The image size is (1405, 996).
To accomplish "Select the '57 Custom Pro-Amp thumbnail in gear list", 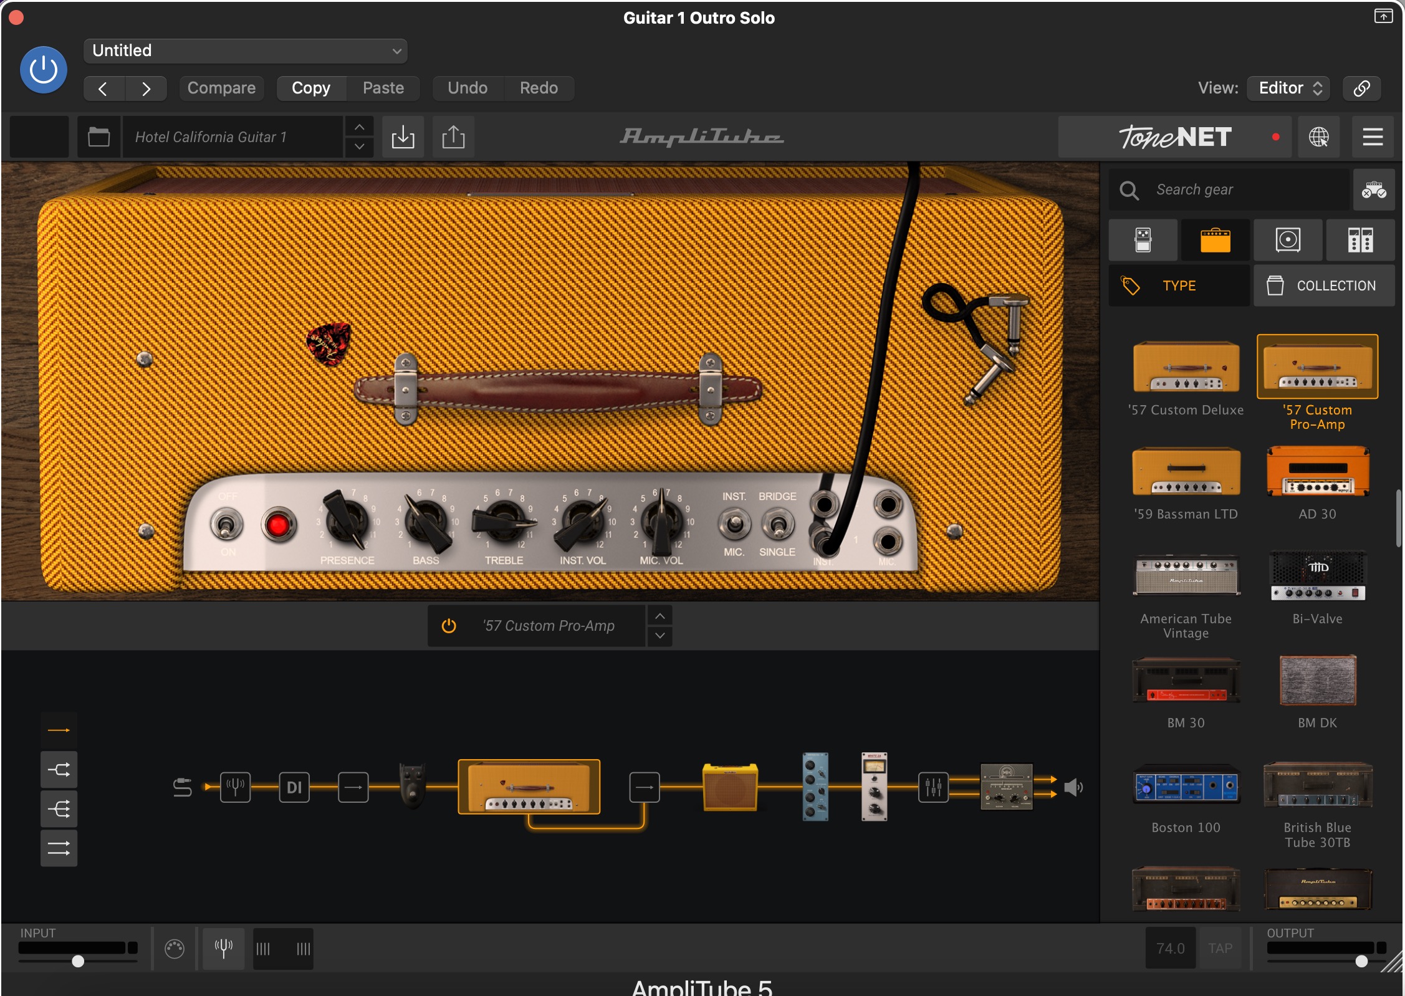I will tap(1317, 367).
